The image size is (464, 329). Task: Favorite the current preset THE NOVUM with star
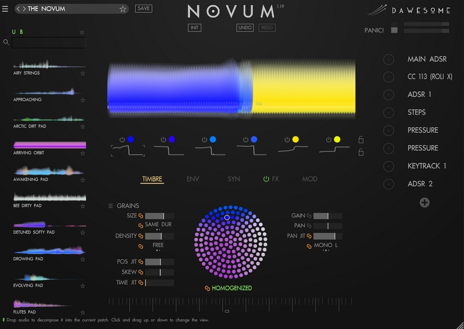(x=123, y=9)
